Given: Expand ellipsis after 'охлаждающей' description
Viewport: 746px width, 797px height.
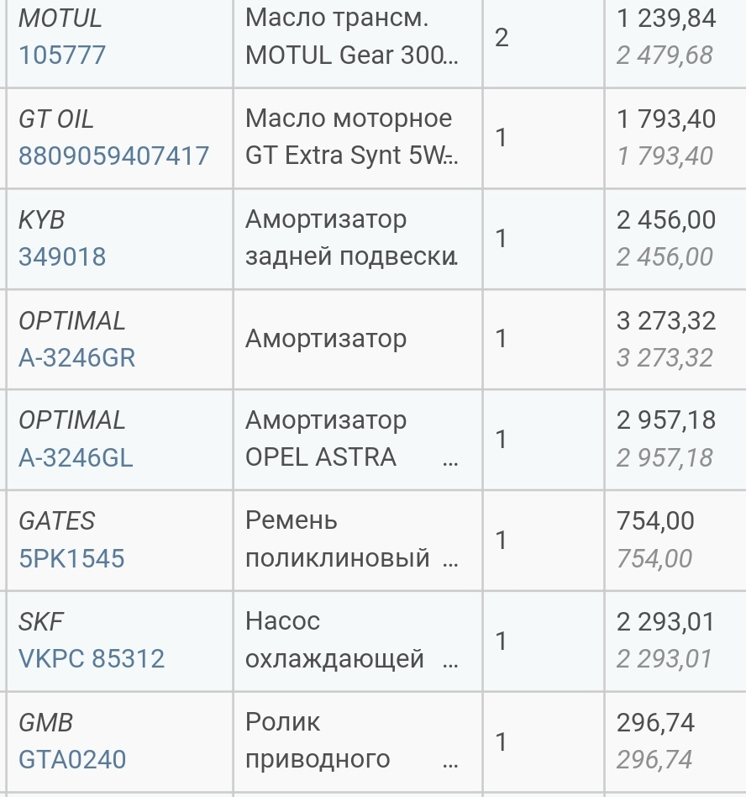Looking at the screenshot, I should tap(450, 661).
